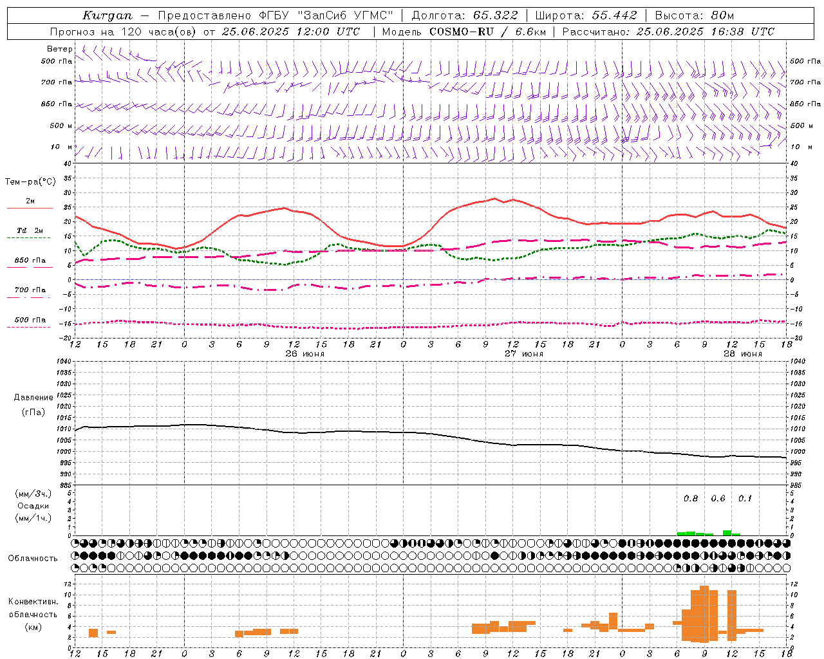This screenshot has height=659, width=824.
Task: Click the Ветер wind panel label
Action: [59, 49]
